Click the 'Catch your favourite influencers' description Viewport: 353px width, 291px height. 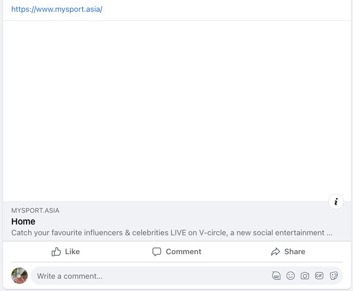point(172,233)
